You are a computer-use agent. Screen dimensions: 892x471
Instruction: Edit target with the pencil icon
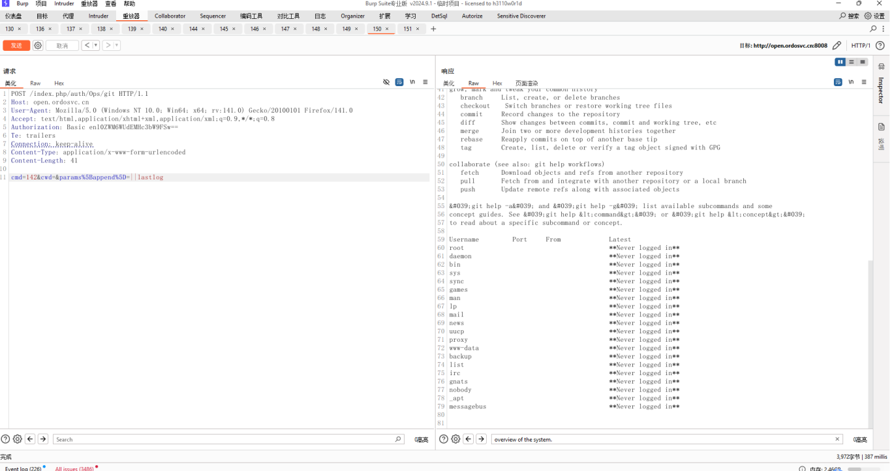click(x=837, y=46)
